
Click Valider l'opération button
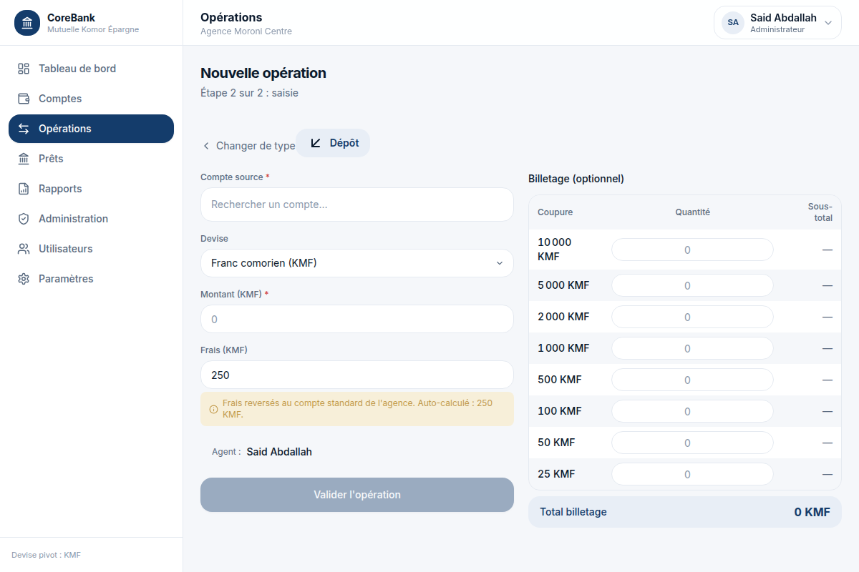(x=357, y=495)
